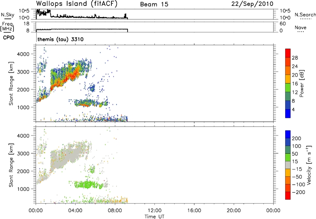Click the 4000 tick on power panel axis
The width and height of the screenshot is (316, 219).
click(23, 54)
